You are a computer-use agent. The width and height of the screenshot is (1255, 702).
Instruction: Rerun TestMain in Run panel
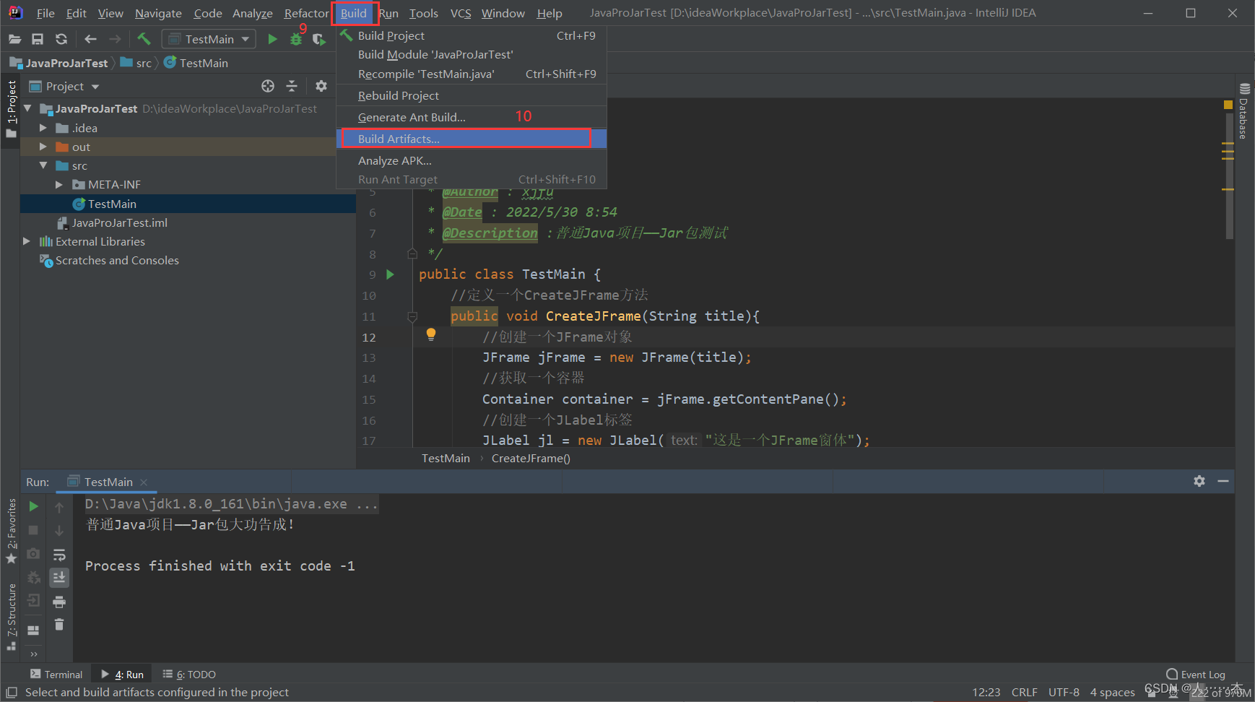[33, 506]
